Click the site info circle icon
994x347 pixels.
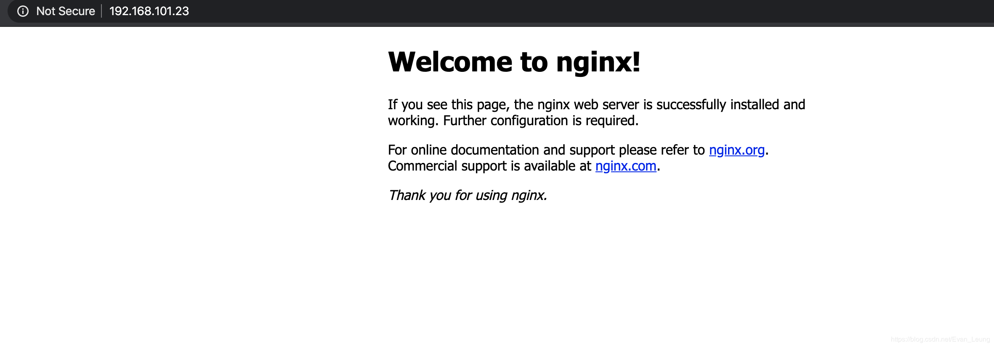23,11
